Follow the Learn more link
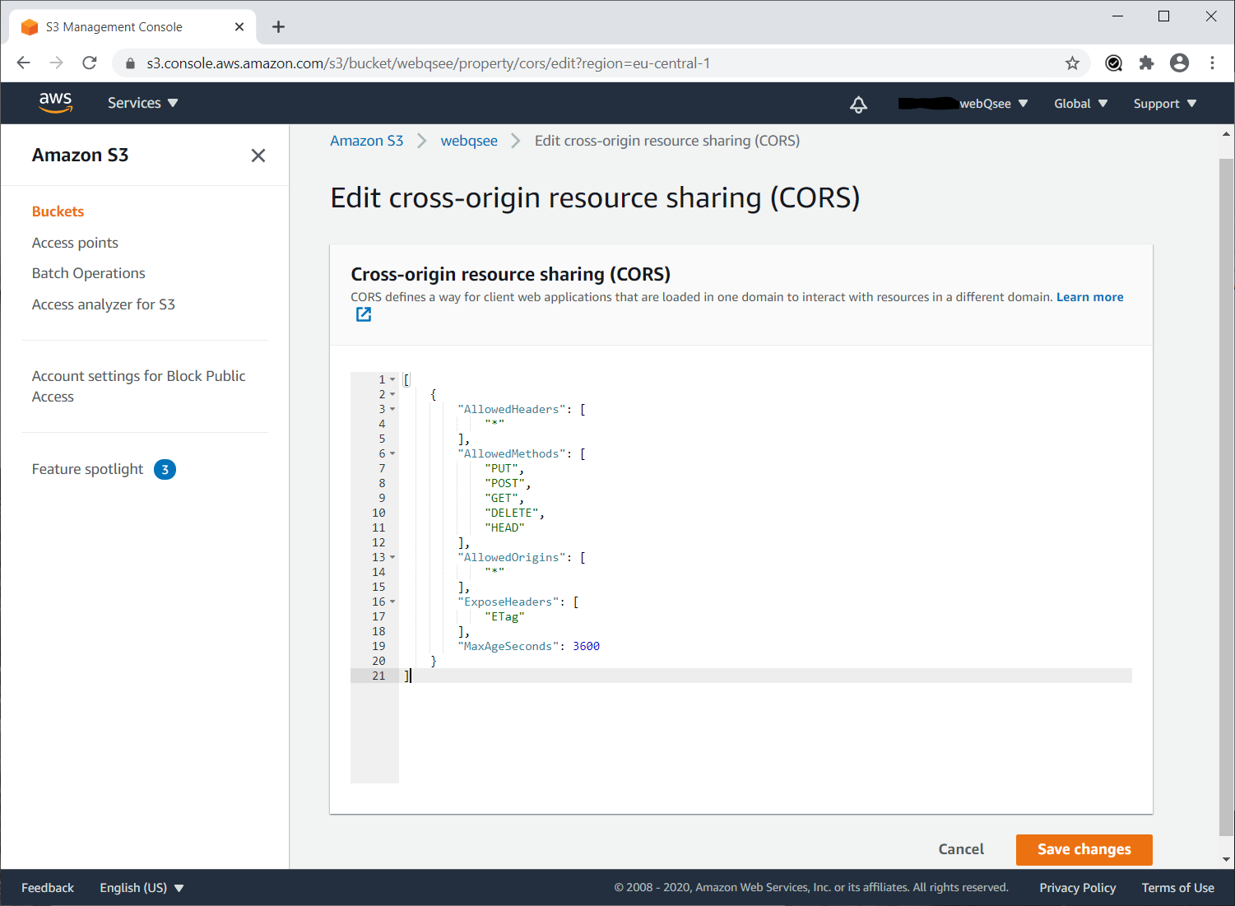Screen dimensions: 1235x906 (1089, 297)
